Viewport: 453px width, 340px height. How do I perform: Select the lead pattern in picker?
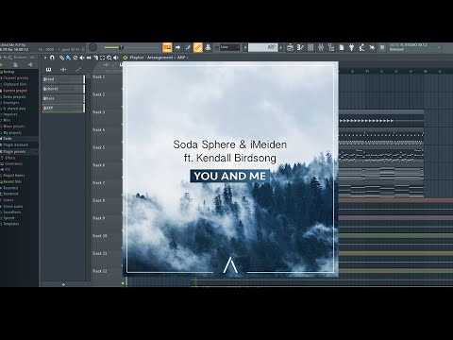coord(63,79)
